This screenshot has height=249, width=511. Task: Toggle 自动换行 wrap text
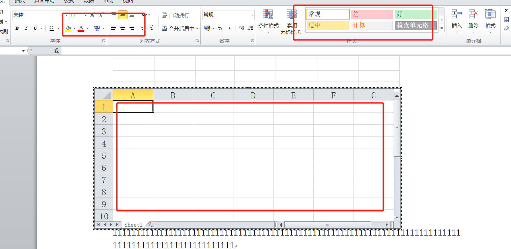point(175,15)
